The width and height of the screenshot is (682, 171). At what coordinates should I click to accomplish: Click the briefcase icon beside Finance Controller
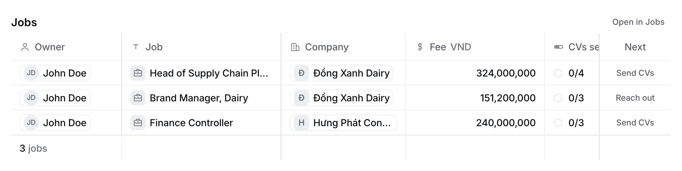138,123
